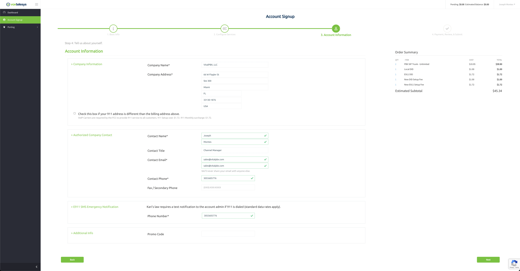Open Dashboard in the sidebar

tap(20, 12)
